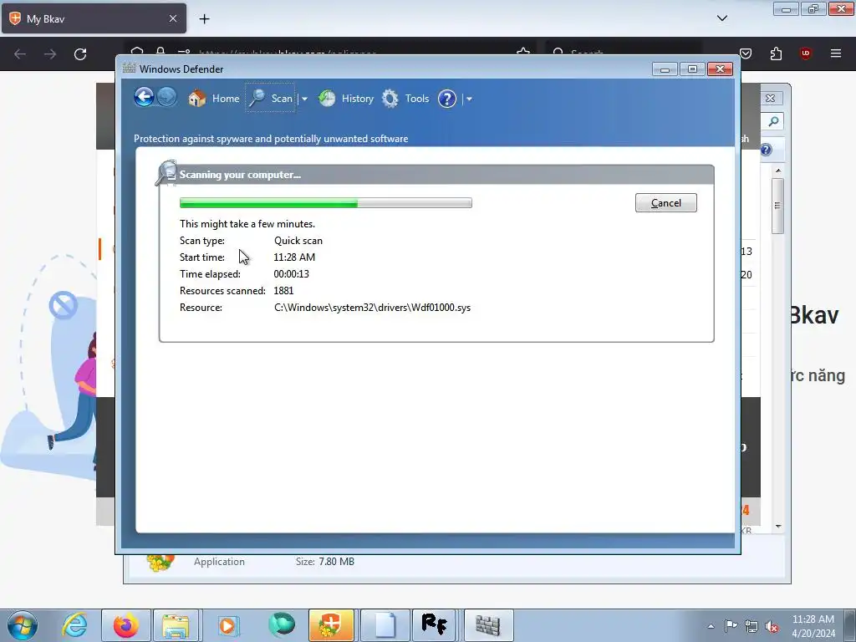856x642 pixels.
Task: Go back in Windows Defender
Action: [144, 99]
